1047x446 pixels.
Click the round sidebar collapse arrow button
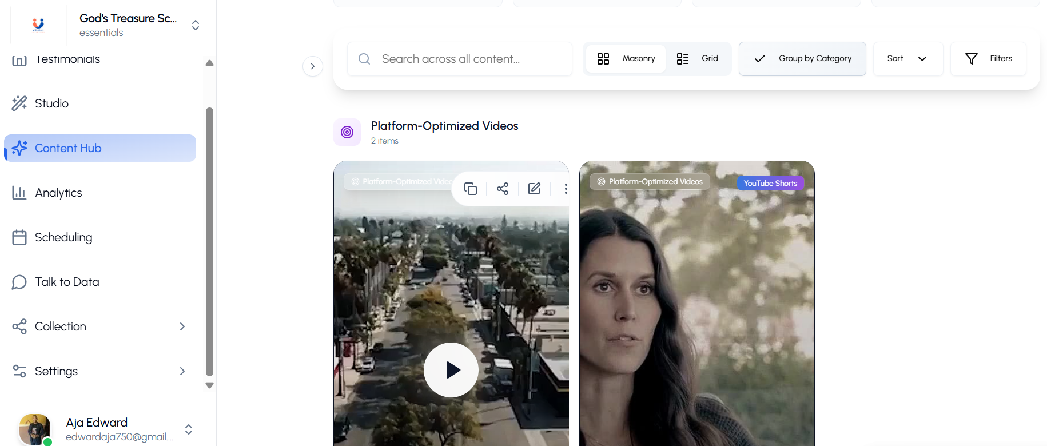(x=313, y=66)
